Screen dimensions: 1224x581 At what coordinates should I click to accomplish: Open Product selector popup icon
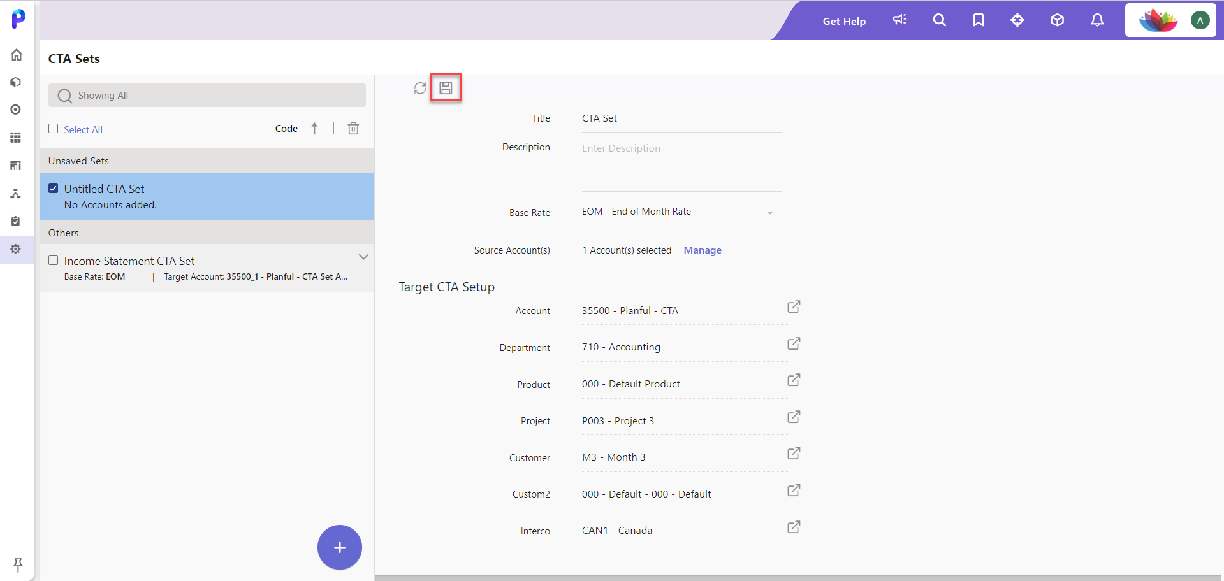coord(794,380)
